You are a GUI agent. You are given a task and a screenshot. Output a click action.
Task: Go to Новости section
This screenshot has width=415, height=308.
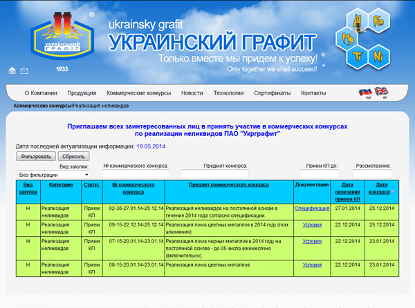[192, 93]
